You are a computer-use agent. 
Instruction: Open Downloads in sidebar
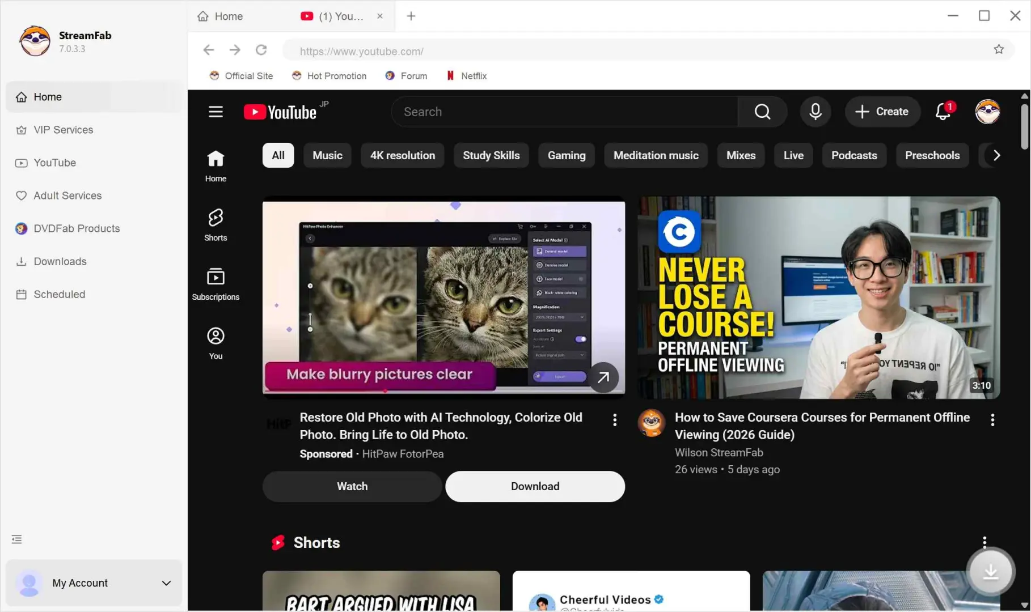point(94,261)
